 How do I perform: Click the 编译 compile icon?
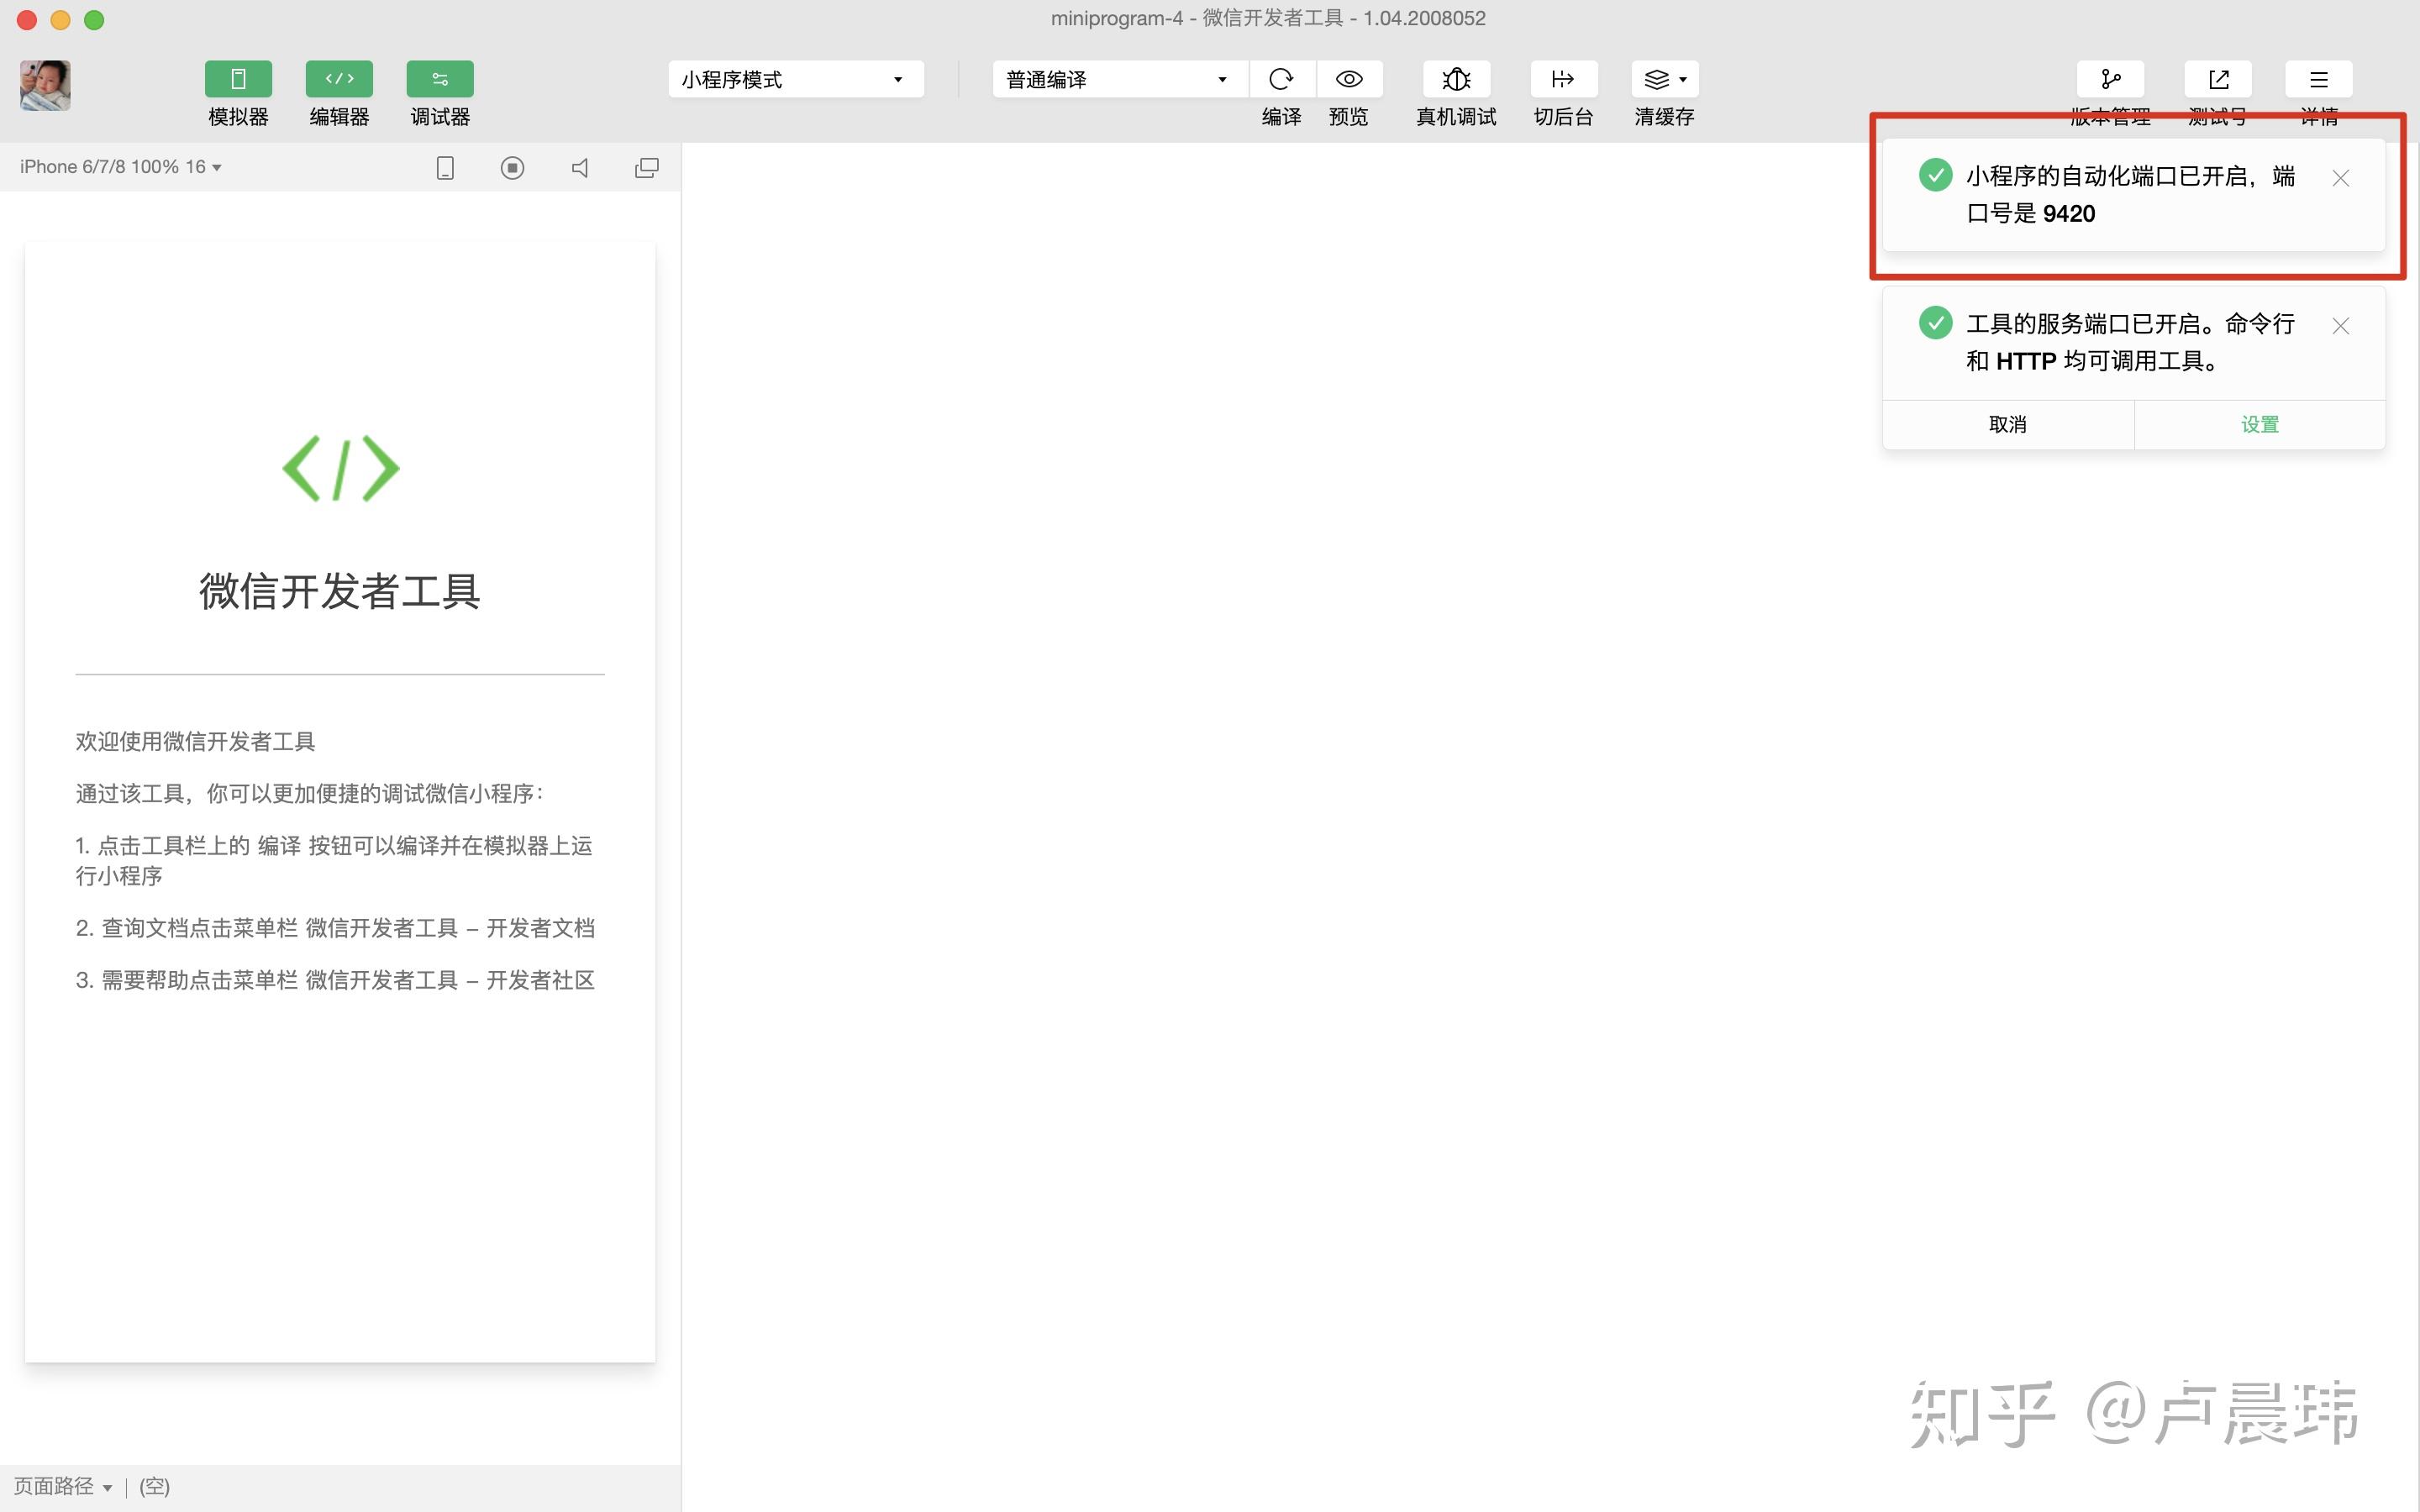click(x=1281, y=79)
